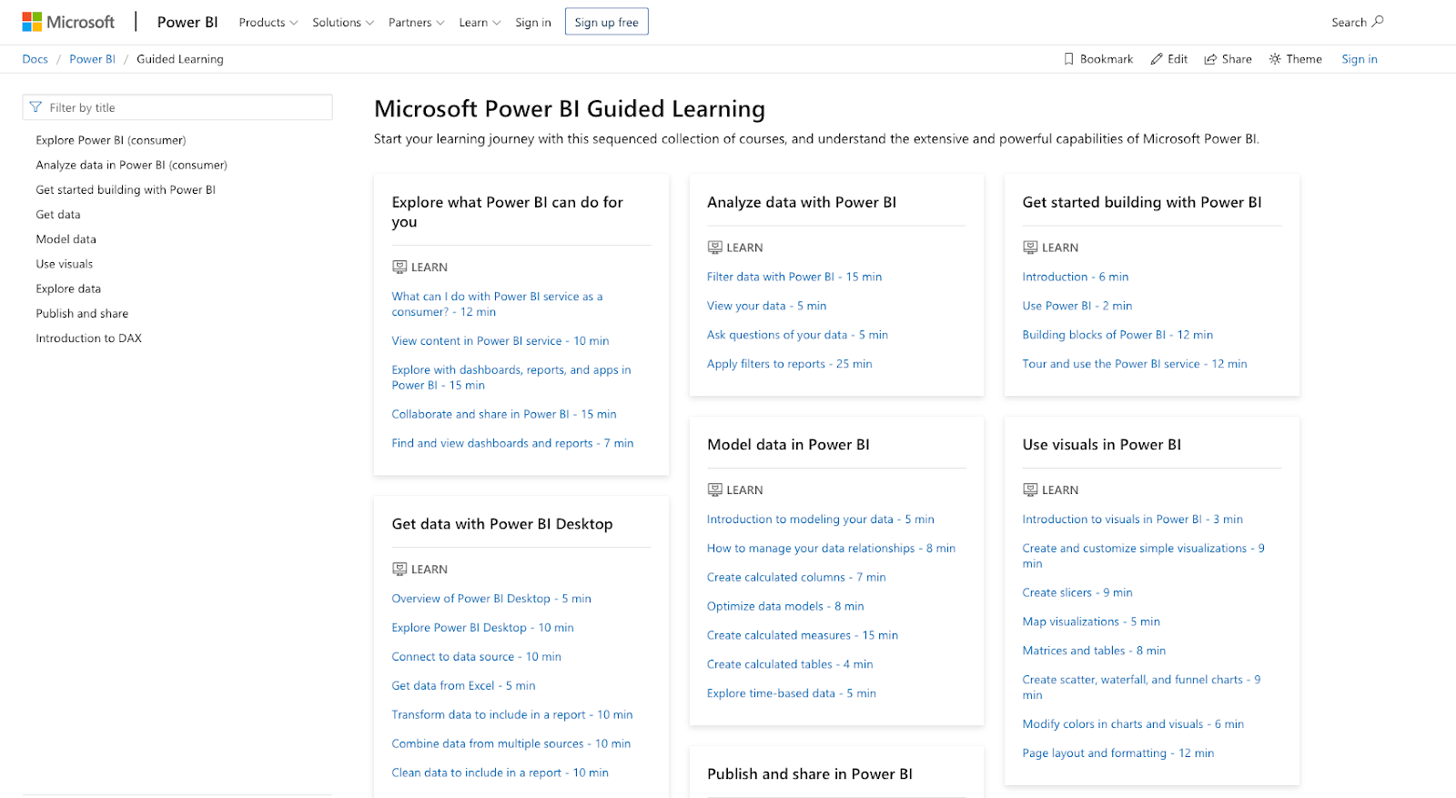The width and height of the screenshot is (1456, 798).
Task: Open Filter data with Power BI link
Action: (x=794, y=277)
